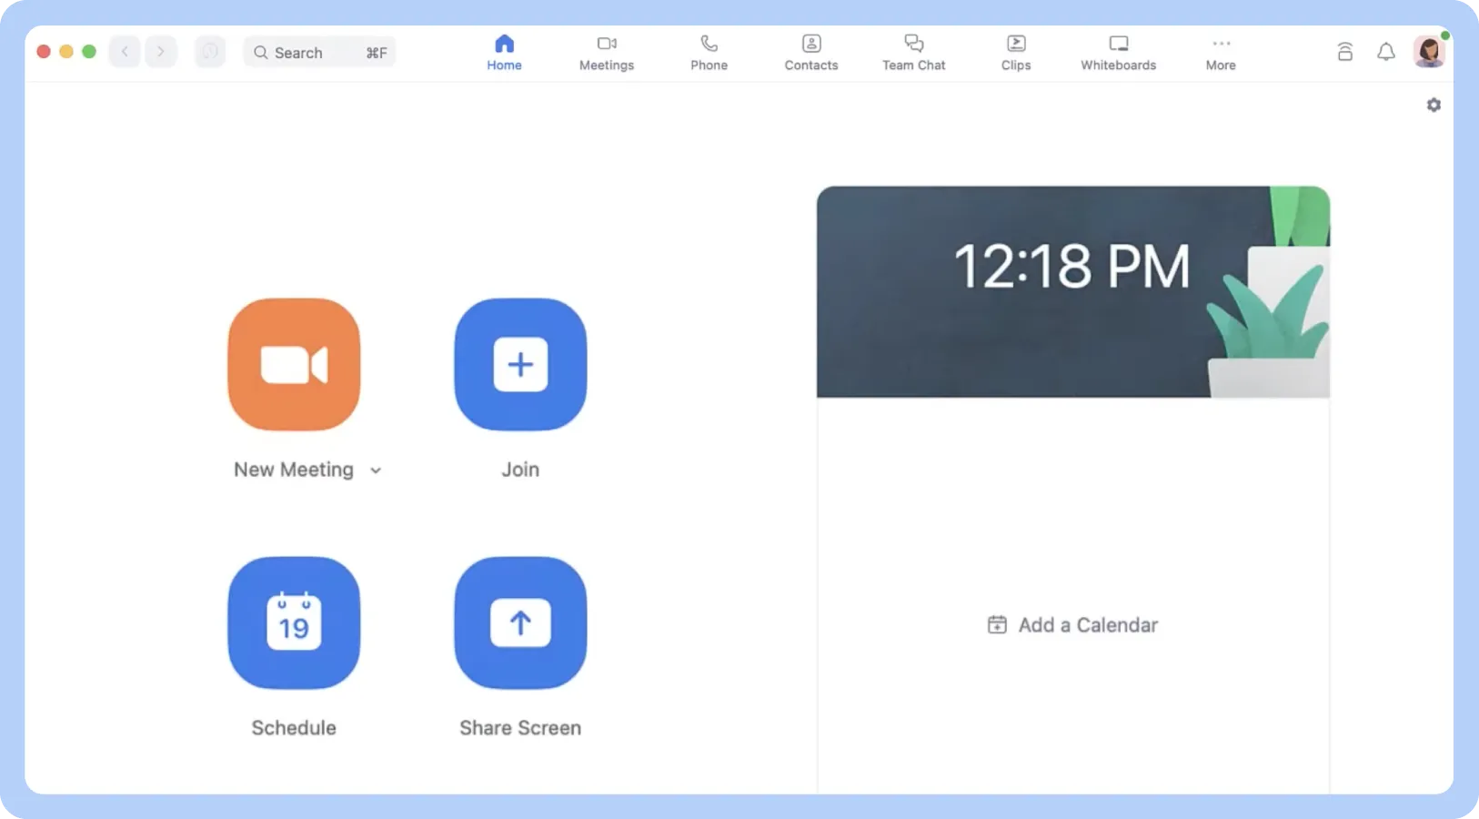
Task: Go back using the left navigation arrow
Action: [125, 51]
